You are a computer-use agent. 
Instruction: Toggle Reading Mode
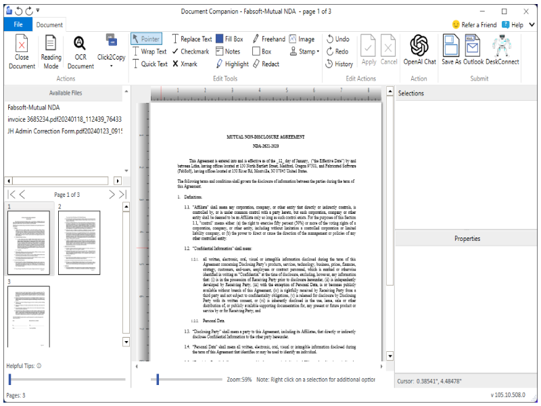(x=51, y=51)
